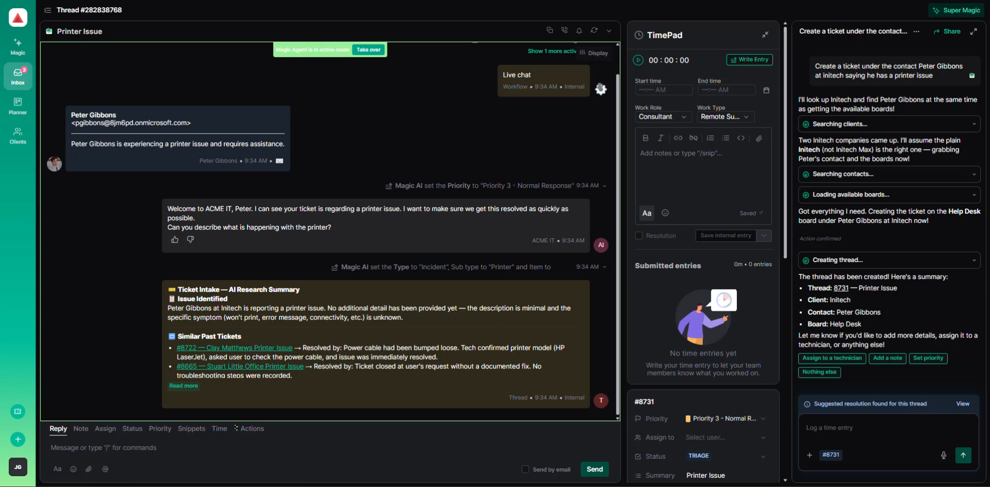Image resolution: width=990 pixels, height=487 pixels.
Task: Click the phone call icon in Printer Issue header
Action: [564, 30]
